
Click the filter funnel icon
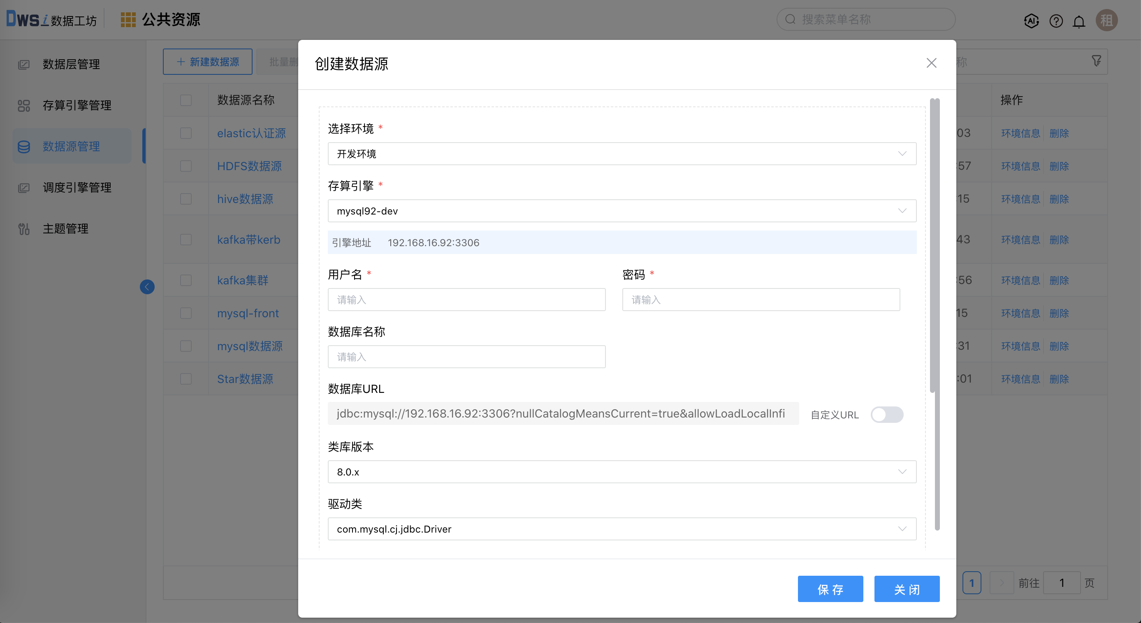pyautogui.click(x=1096, y=61)
